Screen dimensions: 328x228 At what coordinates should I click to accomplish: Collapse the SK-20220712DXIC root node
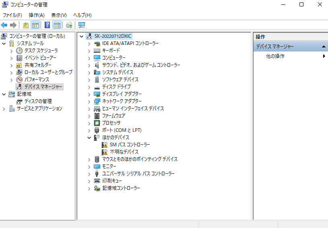(x=82, y=36)
